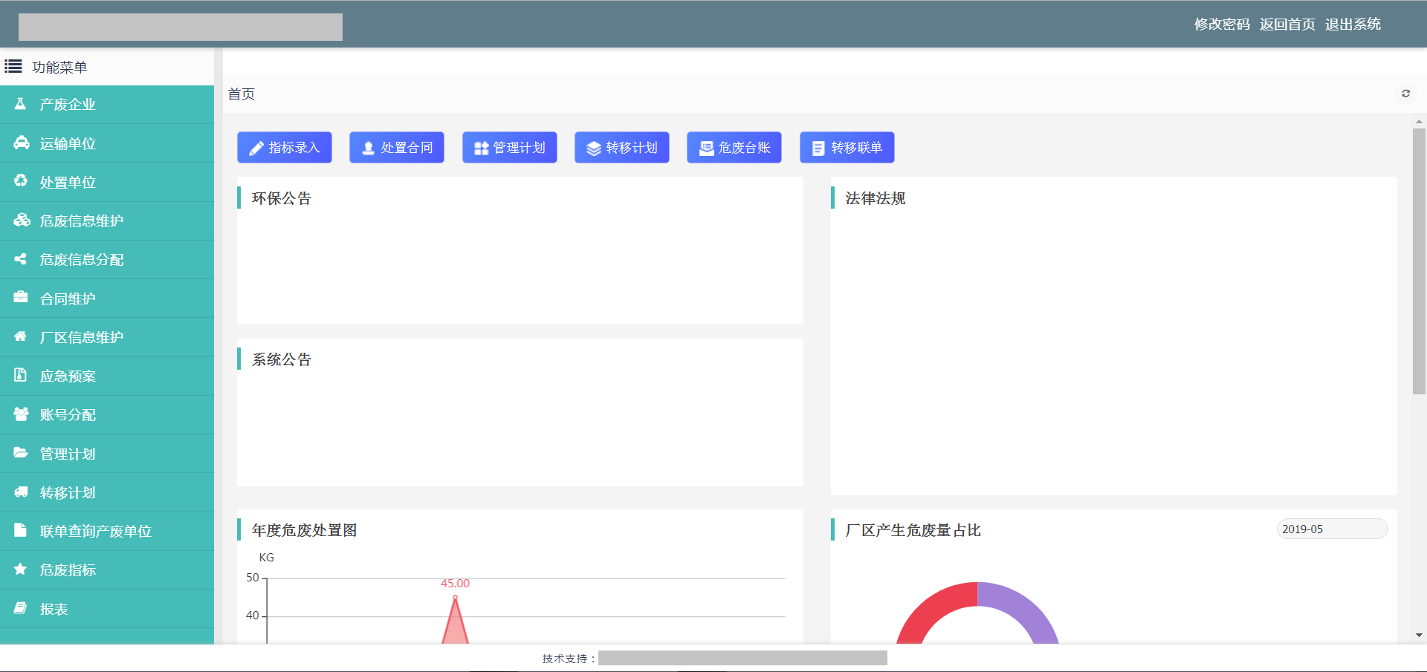
Task: Open the 合同维护 menu item
Action: (x=107, y=299)
